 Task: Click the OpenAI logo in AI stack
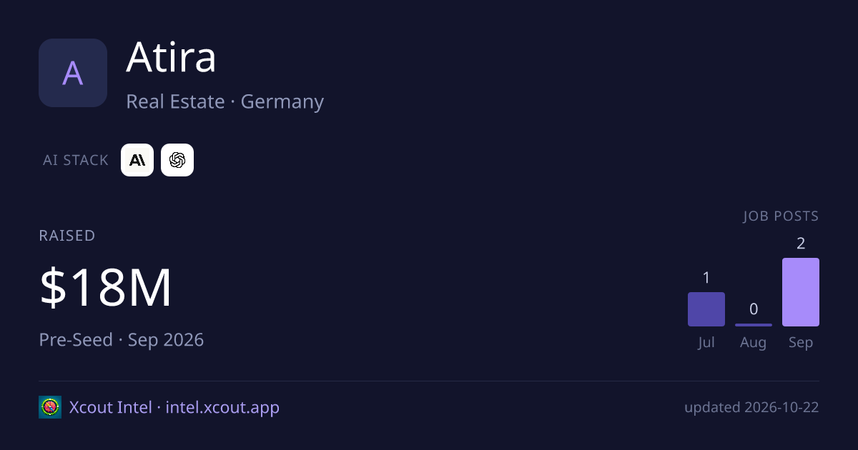point(177,160)
